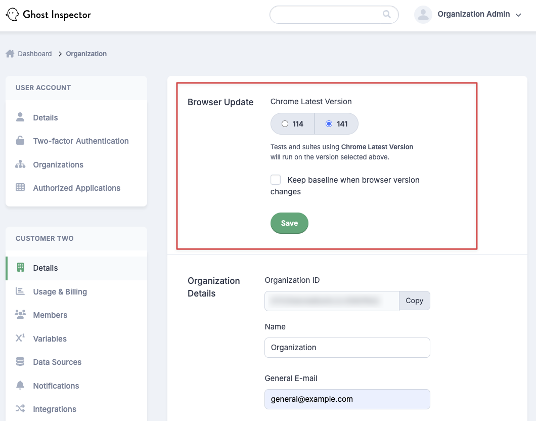Click the Ghost Inspector logo

point(48,14)
